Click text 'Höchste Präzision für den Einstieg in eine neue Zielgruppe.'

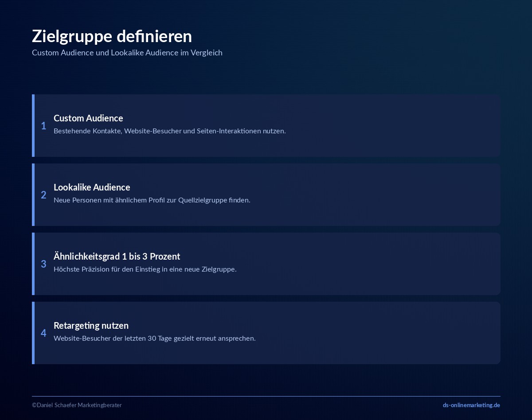tap(145, 269)
